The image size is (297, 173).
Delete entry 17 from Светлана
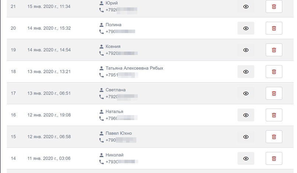pyautogui.click(x=274, y=93)
